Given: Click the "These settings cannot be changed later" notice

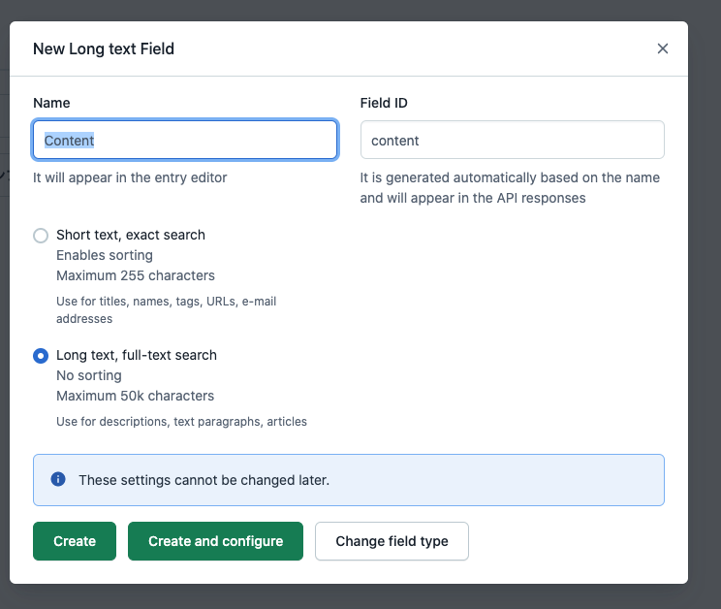Looking at the screenshot, I should click(x=349, y=480).
